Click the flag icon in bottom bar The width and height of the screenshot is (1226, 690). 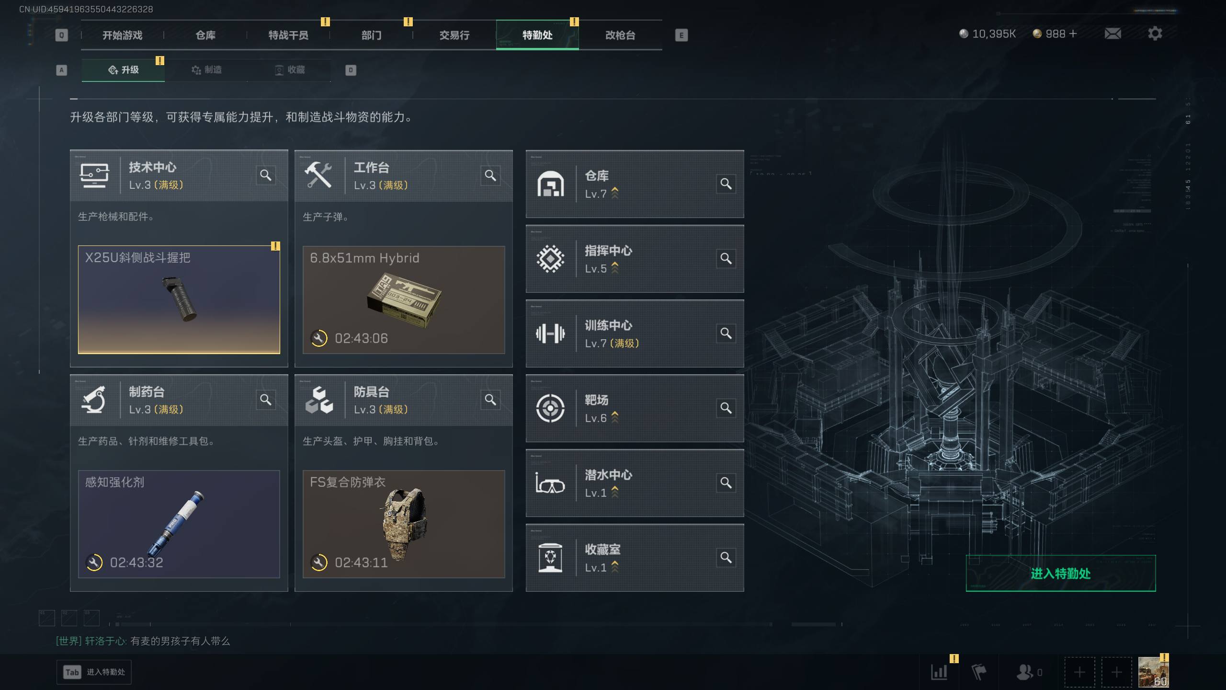[978, 672]
